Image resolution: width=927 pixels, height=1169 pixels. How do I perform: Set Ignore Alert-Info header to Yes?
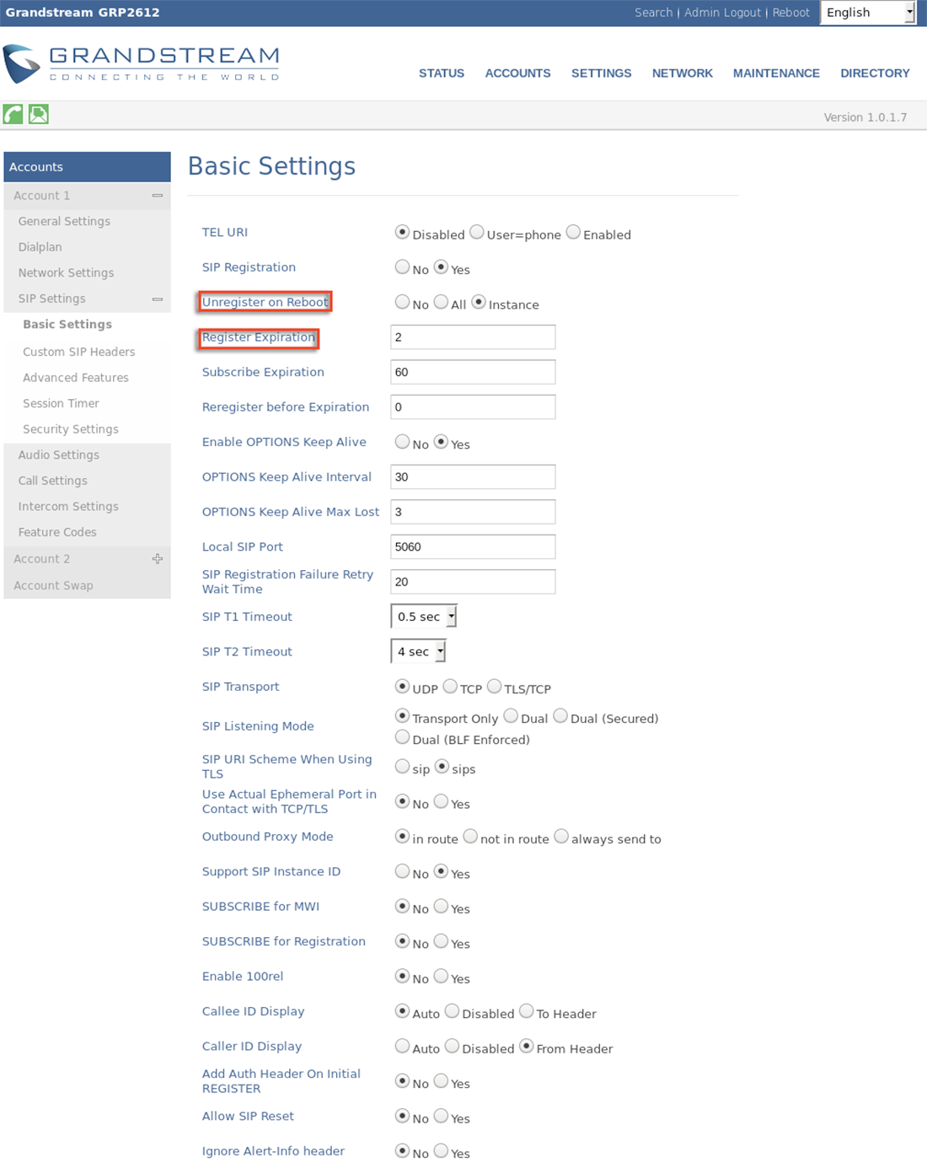(441, 1151)
